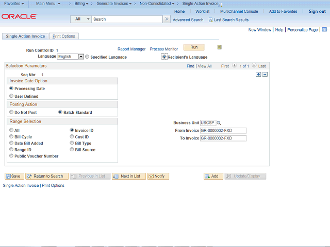This screenshot has width=330, height=247.
Task: Switch to the Print Options tab
Action: pyautogui.click(x=64, y=36)
